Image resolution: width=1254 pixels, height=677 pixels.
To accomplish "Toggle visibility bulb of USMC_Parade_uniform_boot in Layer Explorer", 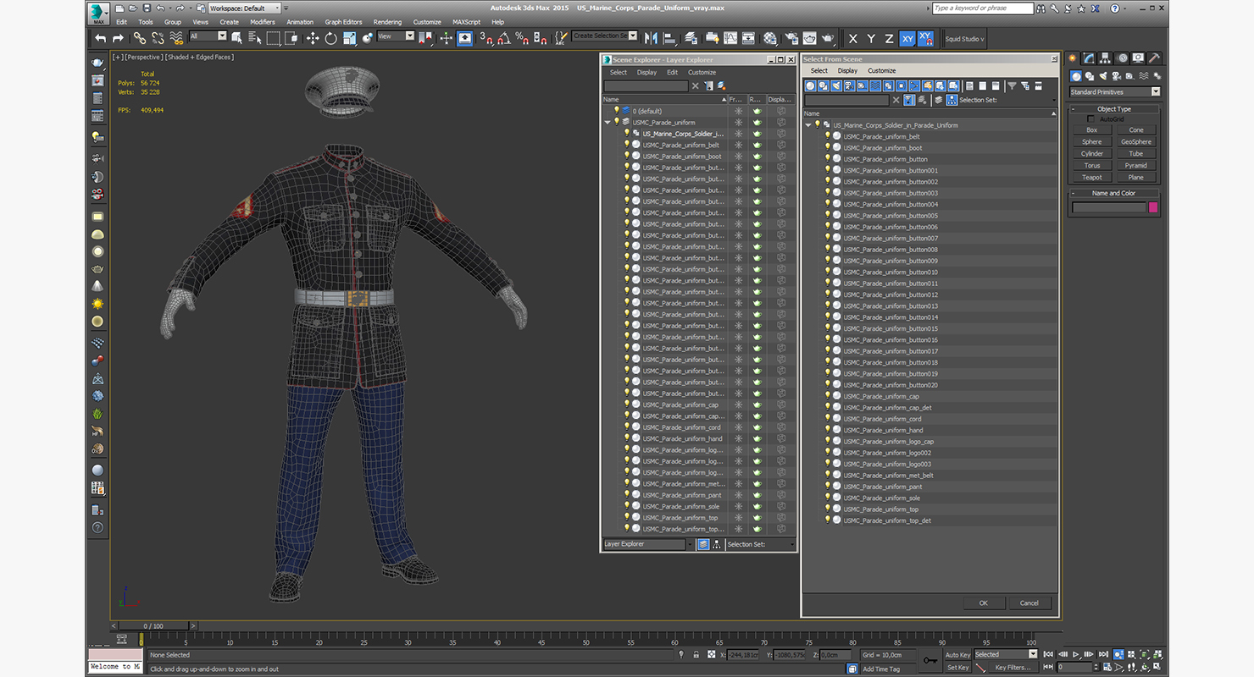I will pos(627,157).
